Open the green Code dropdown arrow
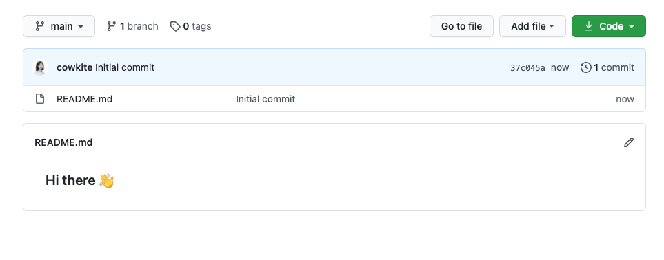The width and height of the screenshot is (664, 260). click(632, 27)
